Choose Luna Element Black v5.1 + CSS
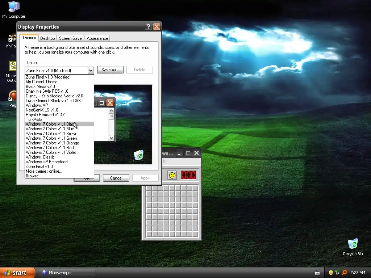The height and width of the screenshot is (278, 371). tap(59, 101)
